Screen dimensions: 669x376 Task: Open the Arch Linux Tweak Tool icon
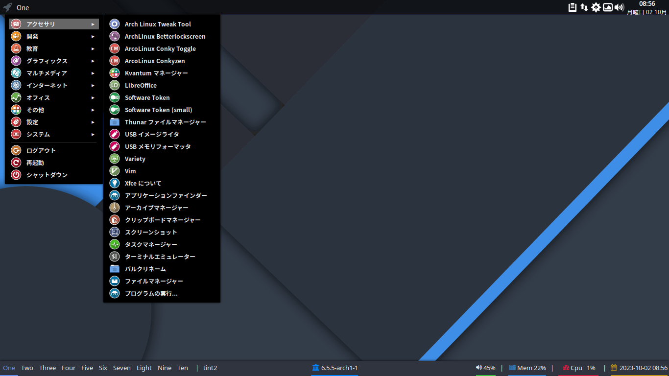click(114, 24)
